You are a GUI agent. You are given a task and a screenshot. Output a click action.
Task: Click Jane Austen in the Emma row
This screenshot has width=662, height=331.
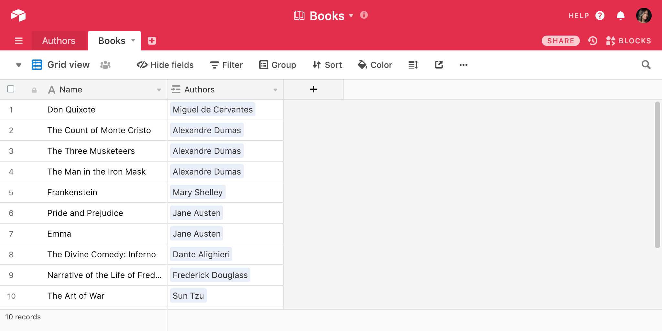(x=197, y=234)
